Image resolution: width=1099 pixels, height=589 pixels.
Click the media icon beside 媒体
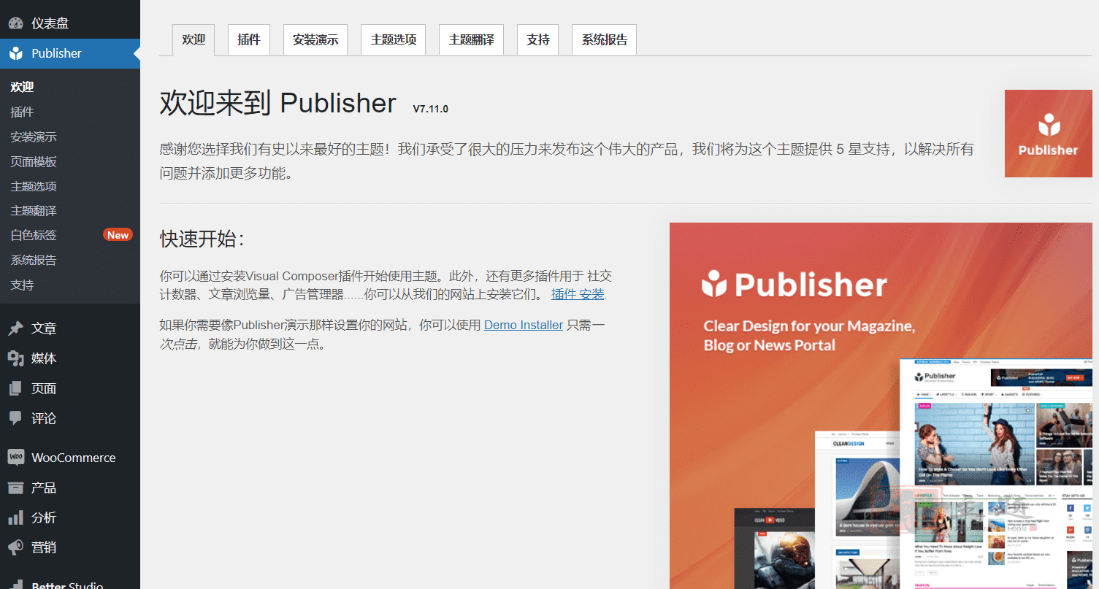[x=15, y=358]
